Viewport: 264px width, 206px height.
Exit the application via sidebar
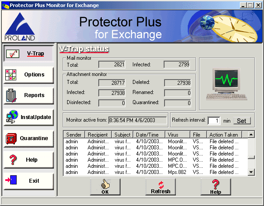click(29, 181)
